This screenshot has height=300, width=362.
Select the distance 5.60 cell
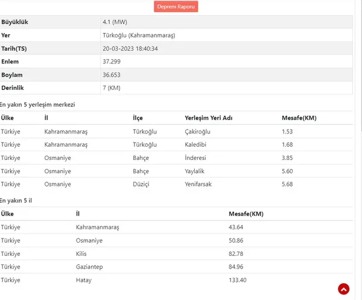[x=287, y=171]
